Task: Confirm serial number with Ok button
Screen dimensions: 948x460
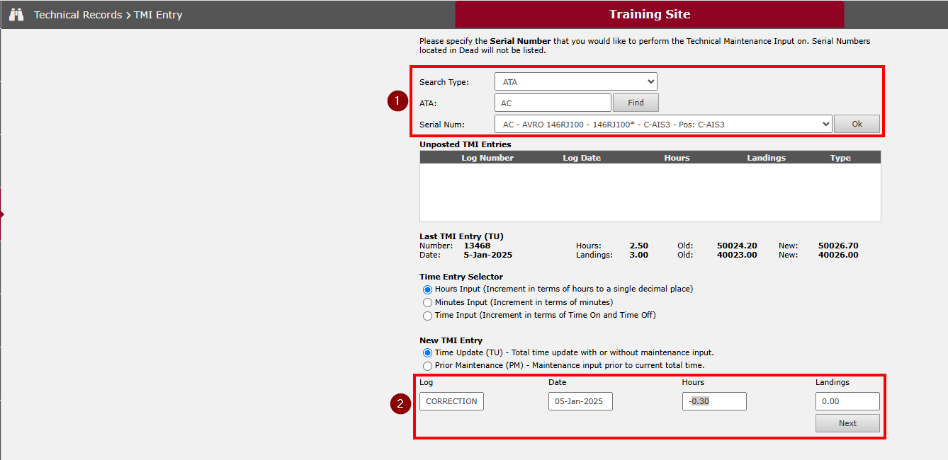Action: click(x=857, y=124)
